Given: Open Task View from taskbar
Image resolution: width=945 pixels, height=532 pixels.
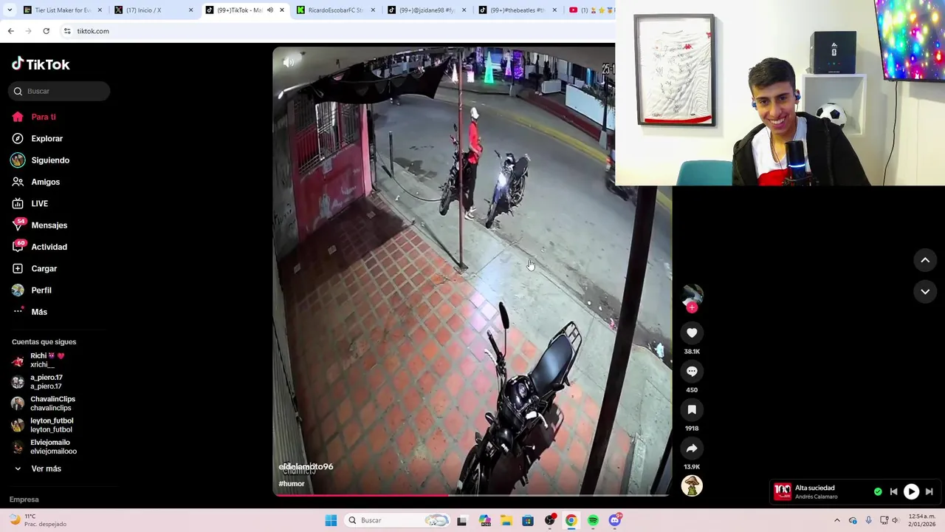Looking at the screenshot, I should click(x=462, y=520).
